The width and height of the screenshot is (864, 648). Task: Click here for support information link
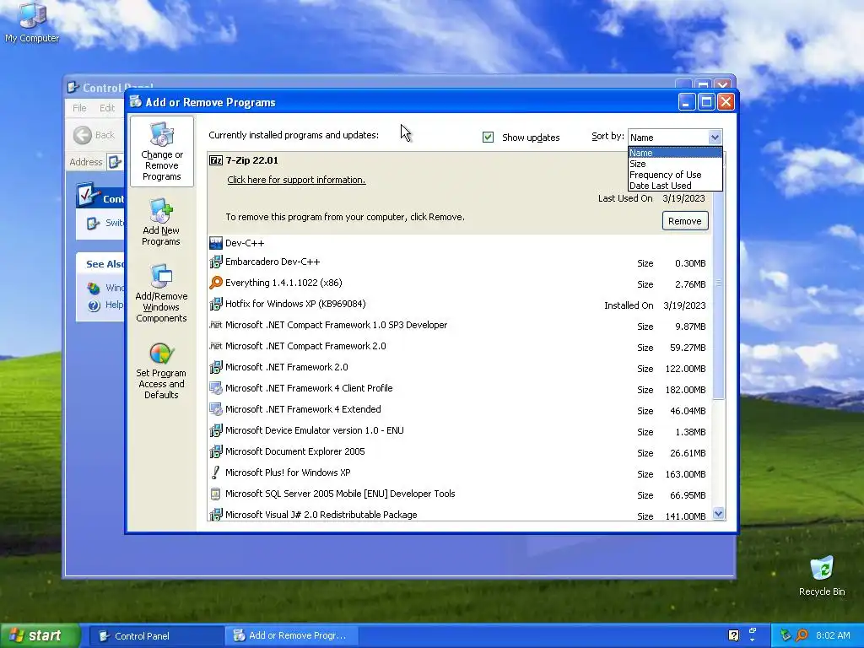[296, 180]
